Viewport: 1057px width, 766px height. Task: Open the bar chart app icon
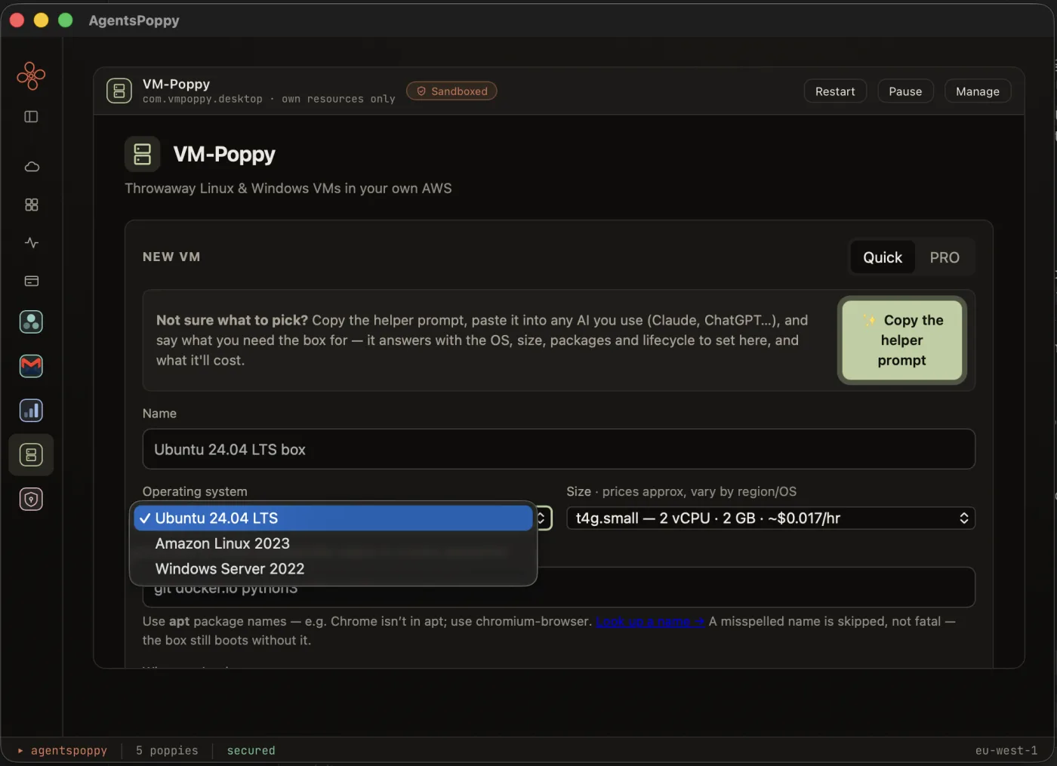(x=31, y=411)
